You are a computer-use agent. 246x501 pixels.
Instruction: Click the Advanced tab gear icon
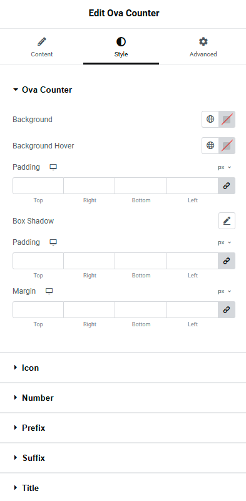[203, 41]
